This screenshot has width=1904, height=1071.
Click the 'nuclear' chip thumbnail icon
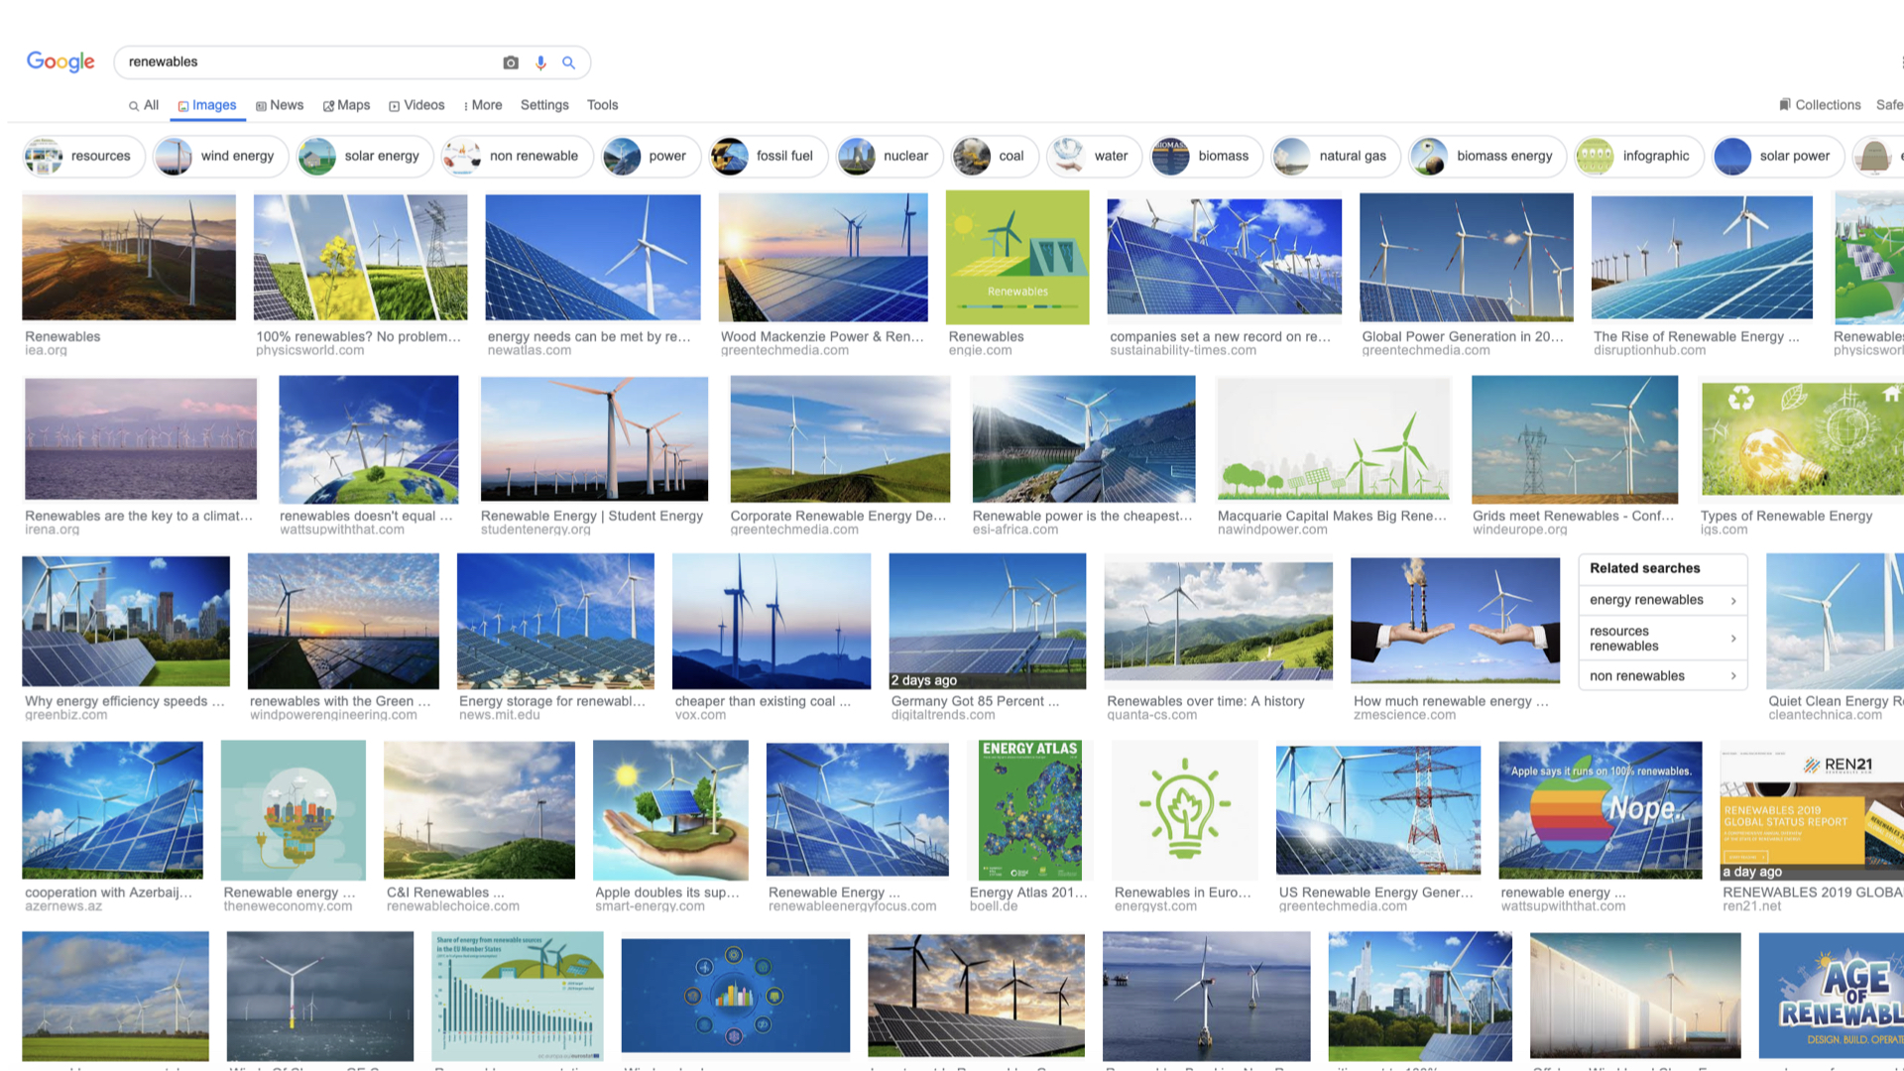(x=857, y=157)
